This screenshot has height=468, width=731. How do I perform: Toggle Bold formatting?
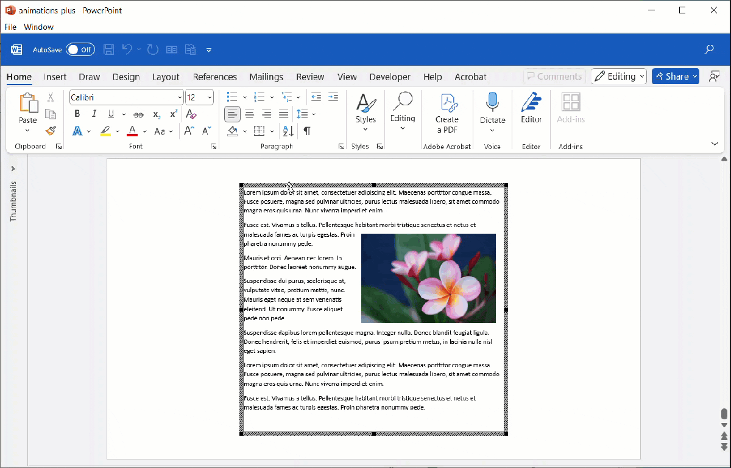tap(77, 114)
